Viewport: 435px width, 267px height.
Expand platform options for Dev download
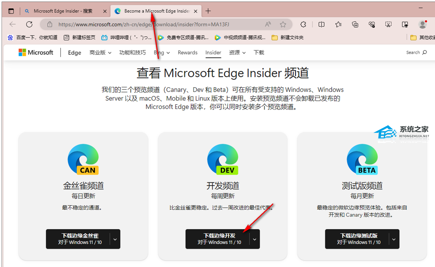point(255,239)
